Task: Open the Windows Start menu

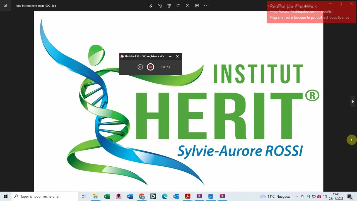Action: 6,196
